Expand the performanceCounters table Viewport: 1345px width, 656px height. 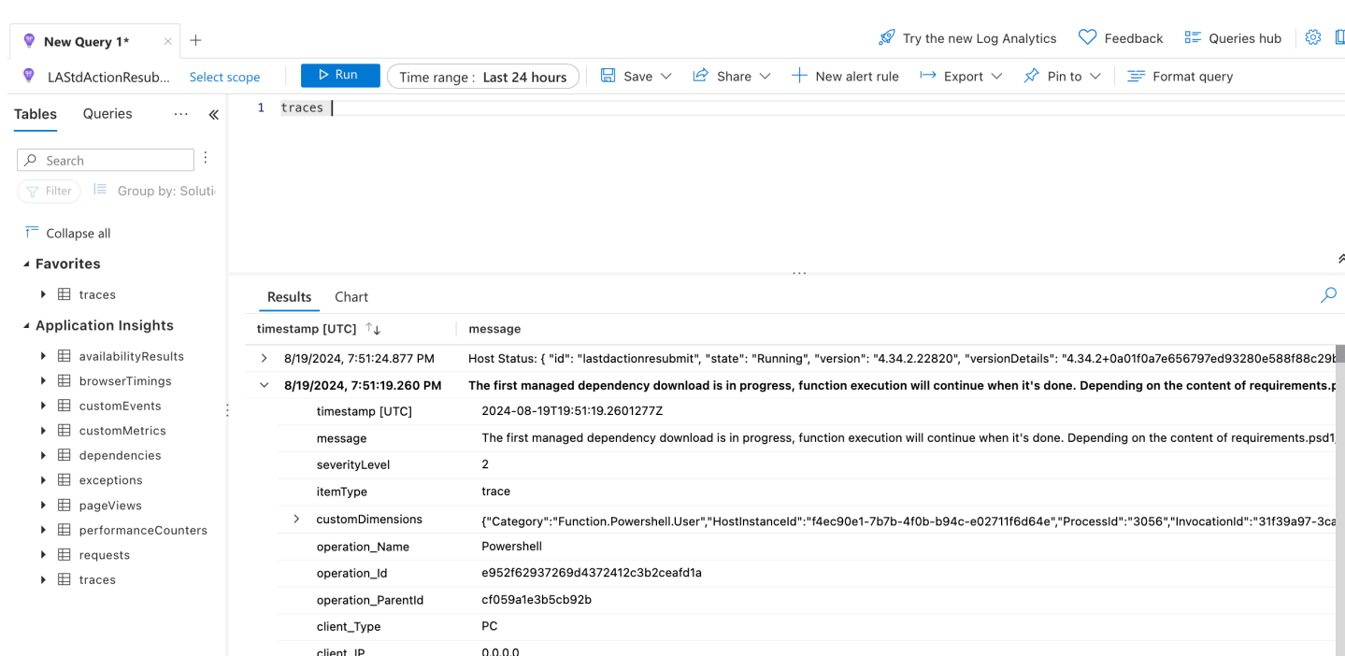43,530
